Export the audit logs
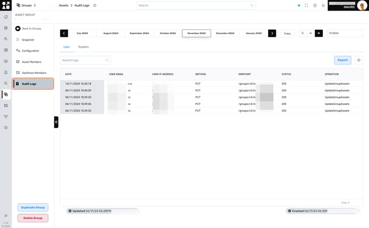Screen dimensions: 369x228 [x=343, y=60]
